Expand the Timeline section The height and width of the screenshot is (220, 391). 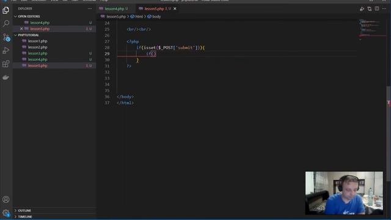pos(25,216)
